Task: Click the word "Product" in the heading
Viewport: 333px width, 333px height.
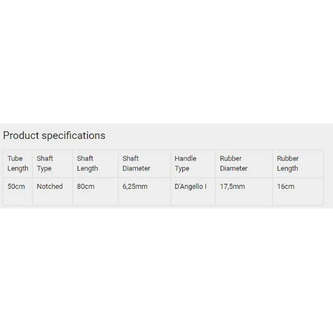Action: 21,136
